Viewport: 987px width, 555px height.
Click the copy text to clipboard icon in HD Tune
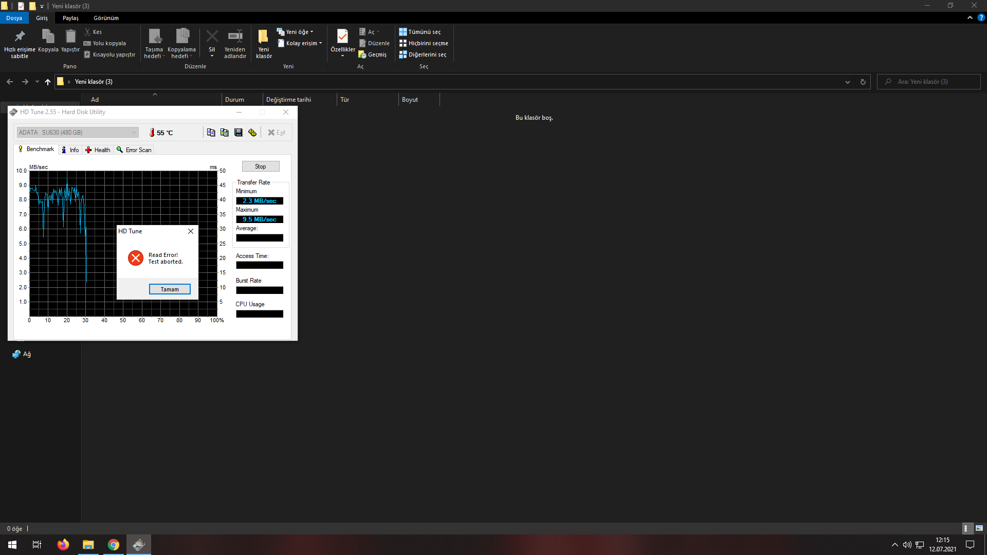(211, 133)
